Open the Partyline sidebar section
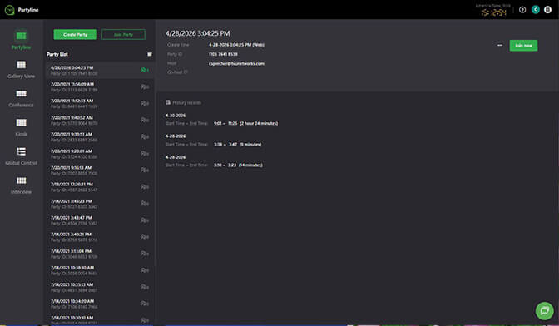The image size is (559, 326). (21, 40)
